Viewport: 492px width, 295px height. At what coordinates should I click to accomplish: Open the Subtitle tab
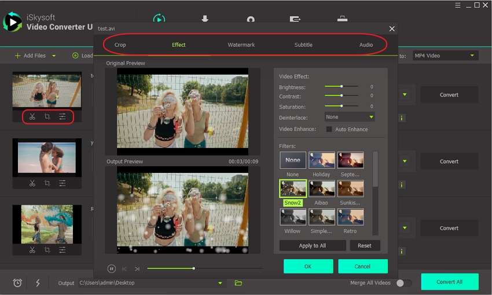click(x=303, y=45)
